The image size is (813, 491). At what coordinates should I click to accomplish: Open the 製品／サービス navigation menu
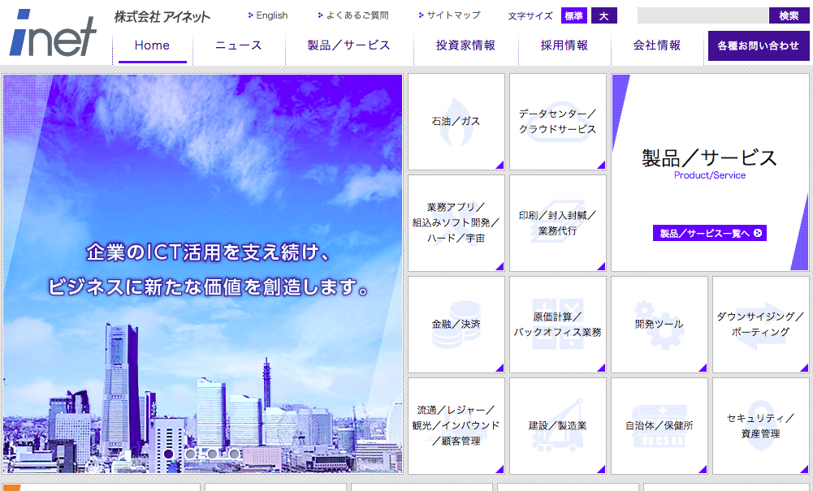click(348, 45)
